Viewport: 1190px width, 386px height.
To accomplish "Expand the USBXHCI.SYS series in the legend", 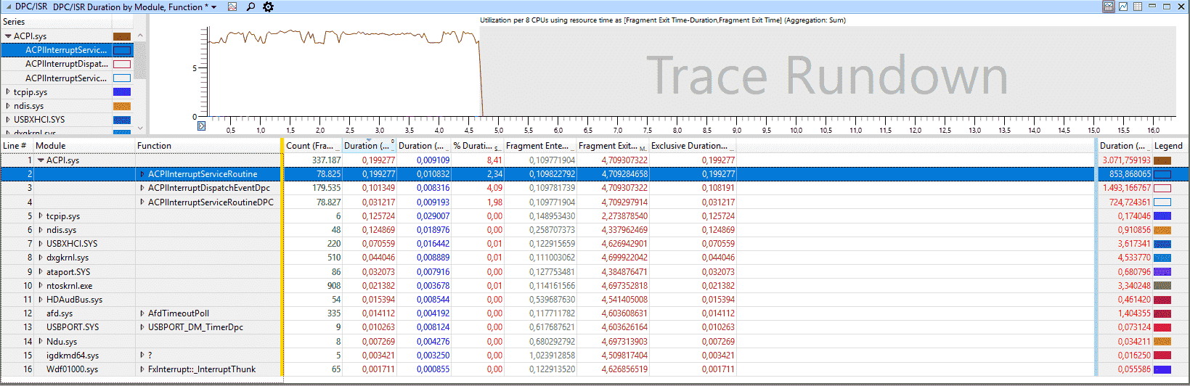I will [8, 120].
